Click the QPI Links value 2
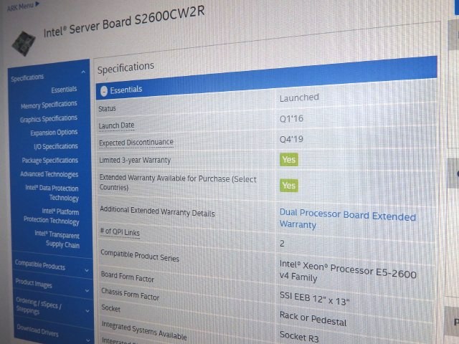 (x=282, y=244)
